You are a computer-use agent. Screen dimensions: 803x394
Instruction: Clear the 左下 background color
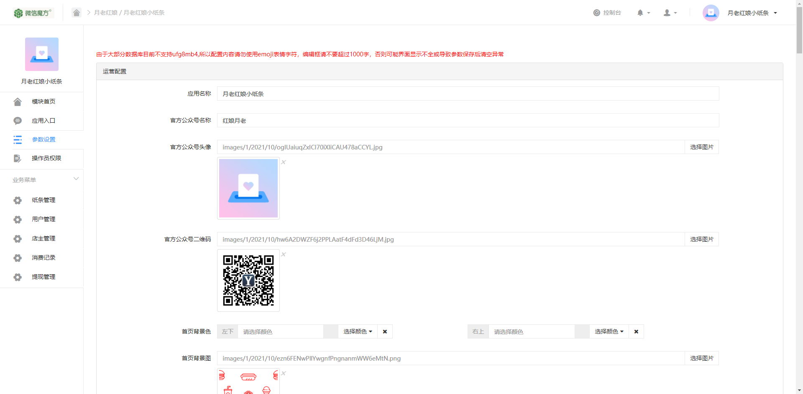[385, 331]
